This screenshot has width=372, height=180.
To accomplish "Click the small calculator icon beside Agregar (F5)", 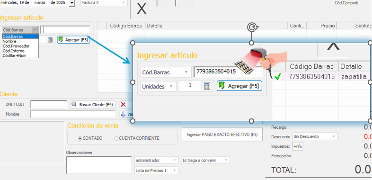I will coord(50,40).
